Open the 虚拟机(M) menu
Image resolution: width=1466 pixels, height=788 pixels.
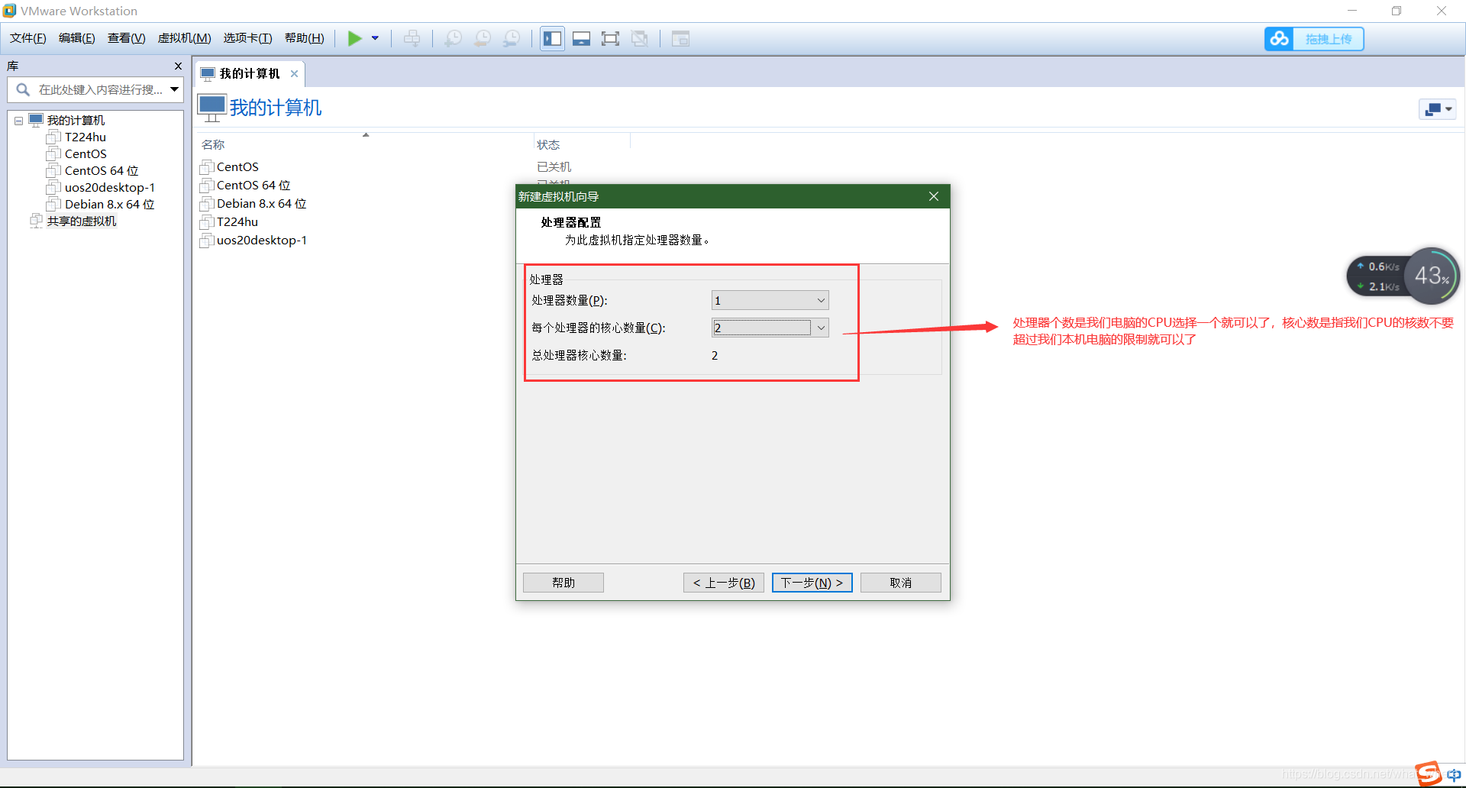coord(184,38)
